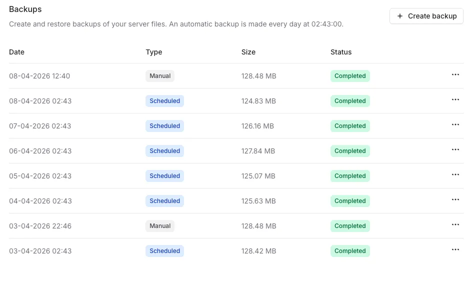The image size is (474, 281).
Task: Select the date 03-04-2026 22:46
Action: 40,226
